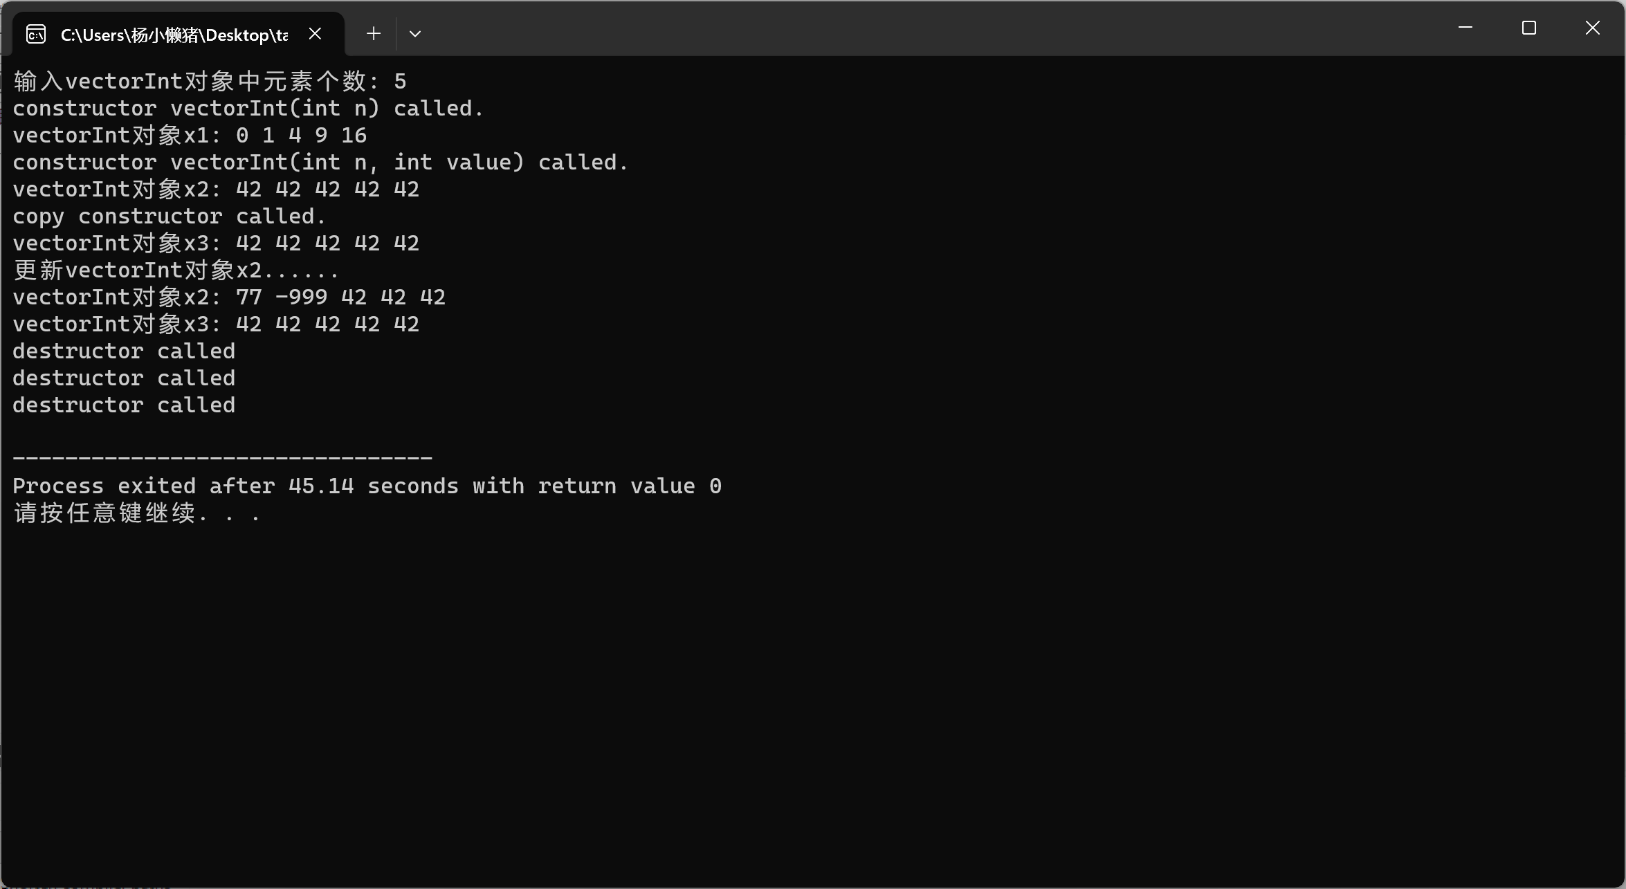Click the command prompt icon in the tab

[x=36, y=34]
